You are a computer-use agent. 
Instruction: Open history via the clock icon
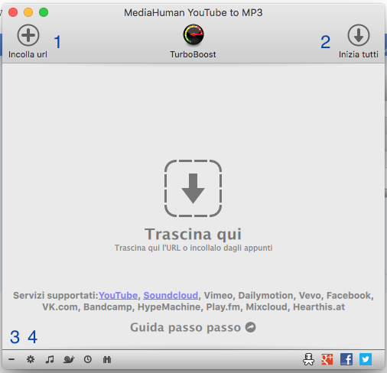click(x=88, y=359)
